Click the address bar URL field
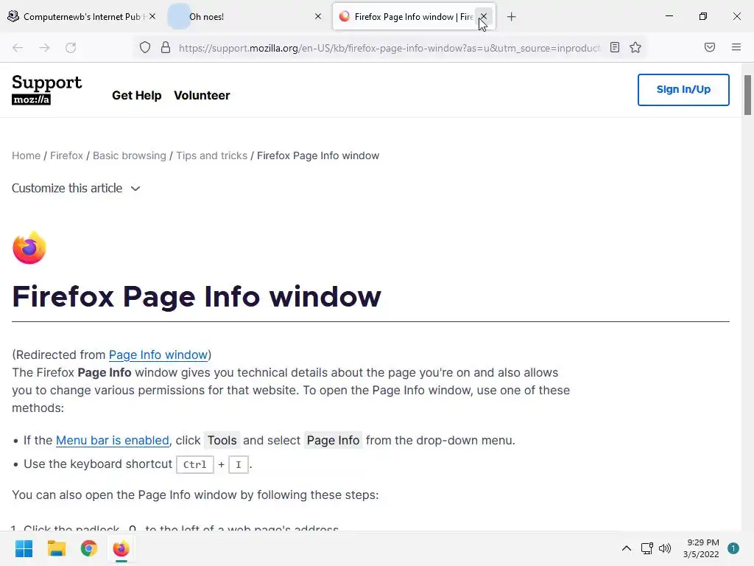 (x=389, y=48)
